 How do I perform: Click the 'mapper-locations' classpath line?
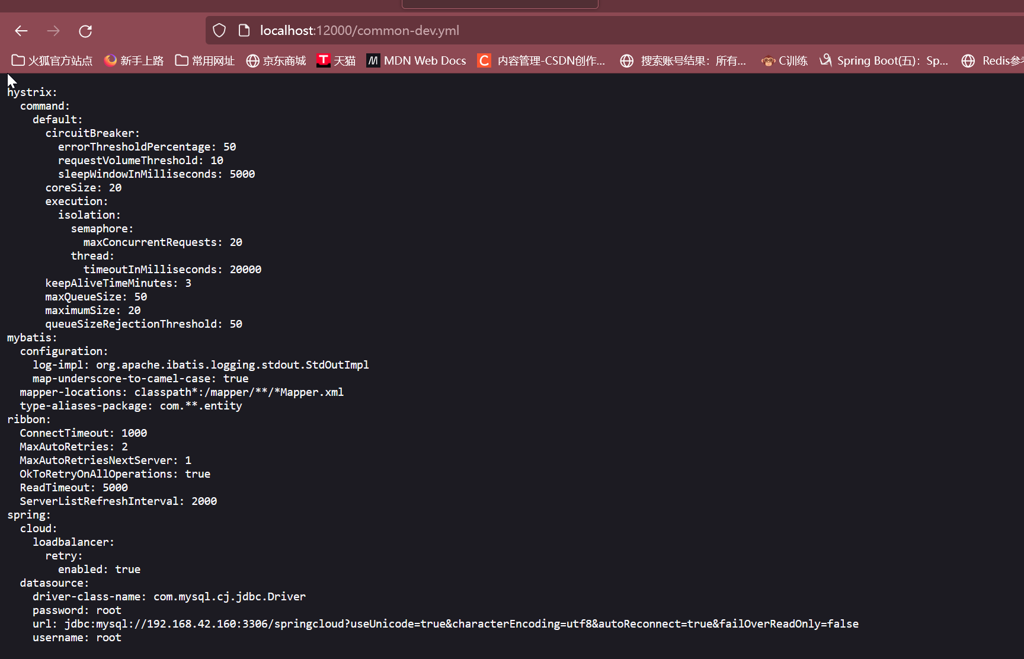(x=182, y=392)
